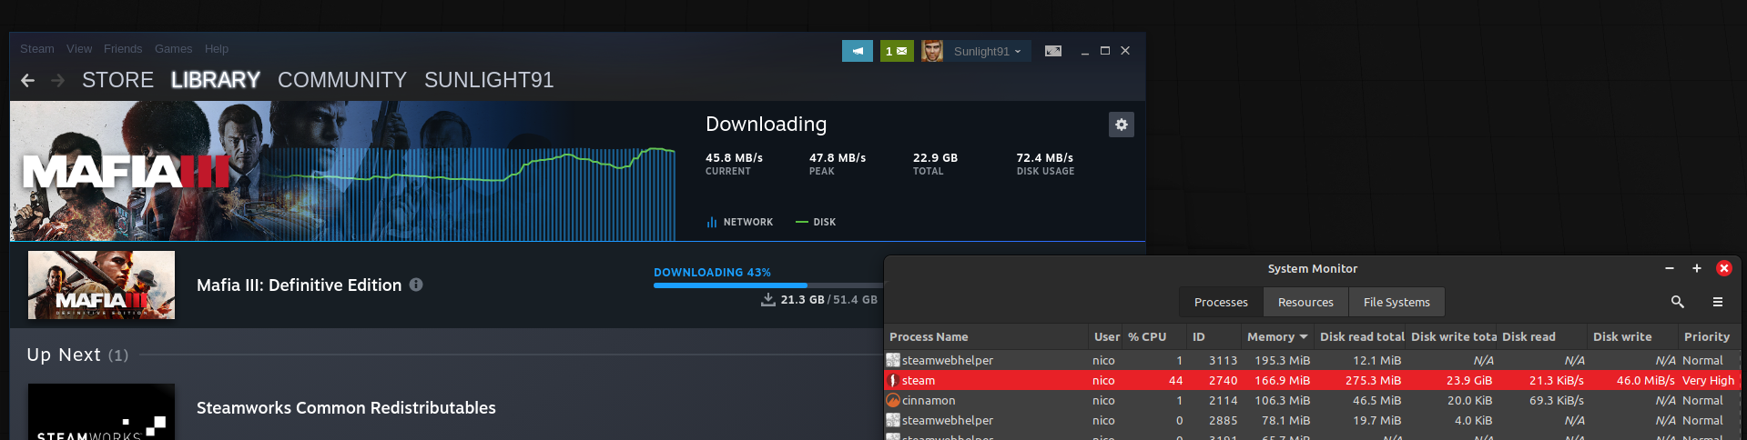Image resolution: width=1747 pixels, height=440 pixels.
Task: Click the Very High priority cell
Action: coord(1708,381)
